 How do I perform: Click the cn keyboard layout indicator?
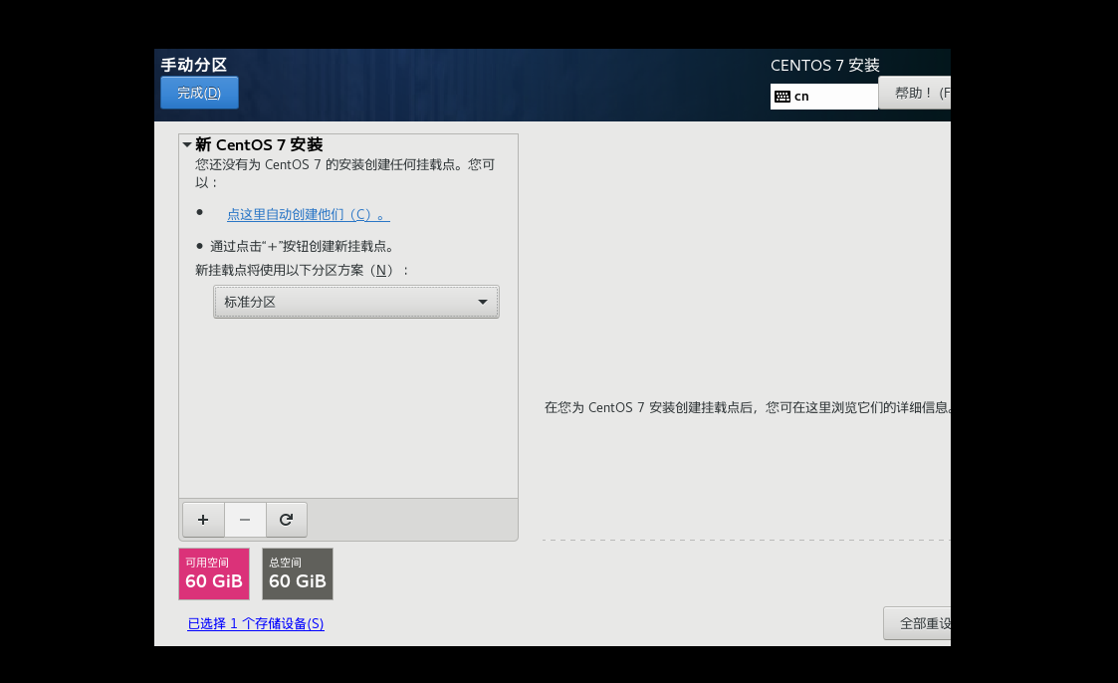point(823,97)
